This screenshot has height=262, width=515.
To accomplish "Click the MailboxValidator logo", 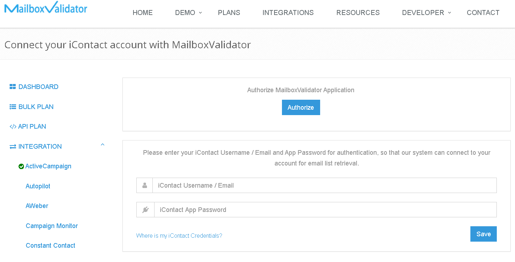I will [x=46, y=8].
